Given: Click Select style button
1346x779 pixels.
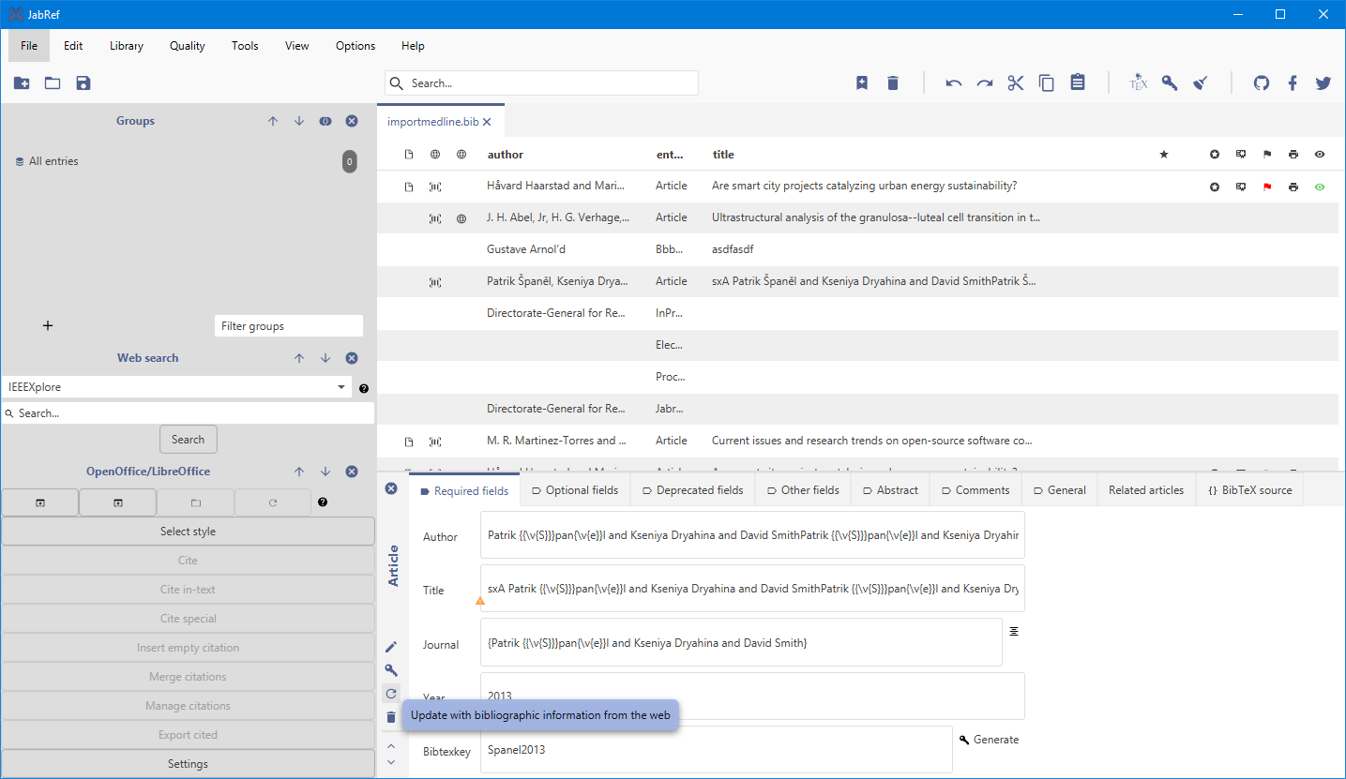Looking at the screenshot, I should 188,532.
